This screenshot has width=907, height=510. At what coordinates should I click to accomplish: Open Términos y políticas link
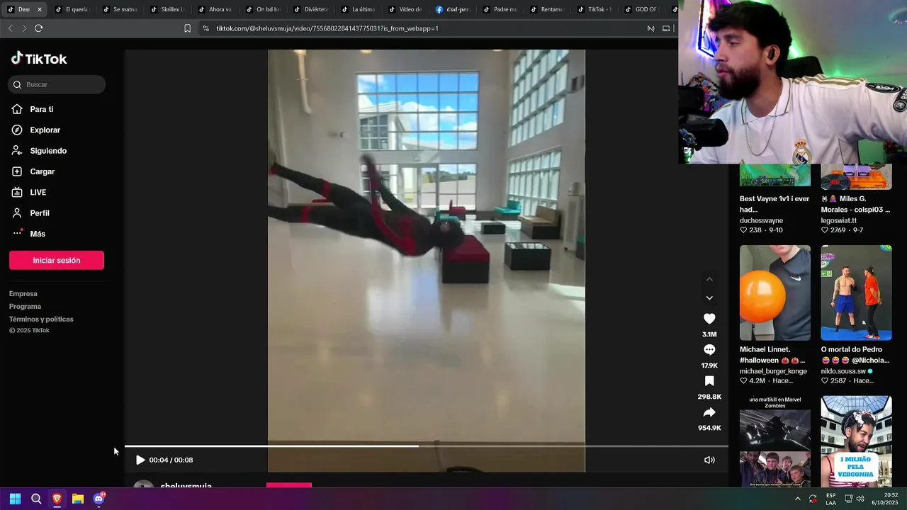pos(41,319)
